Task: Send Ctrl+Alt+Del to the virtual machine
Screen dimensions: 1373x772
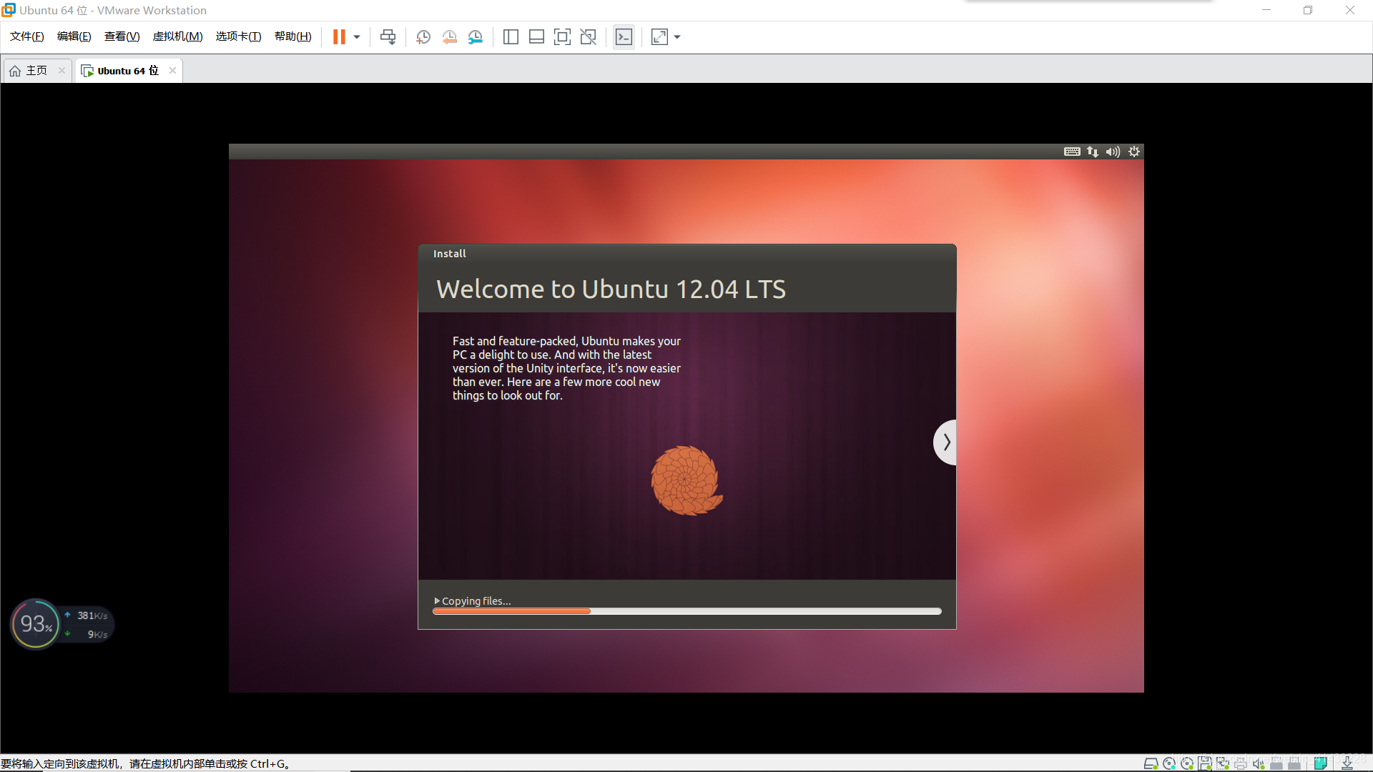Action: pyautogui.click(x=388, y=37)
